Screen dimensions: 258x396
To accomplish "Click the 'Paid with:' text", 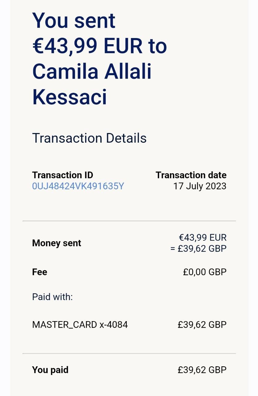I will coord(52,297).
